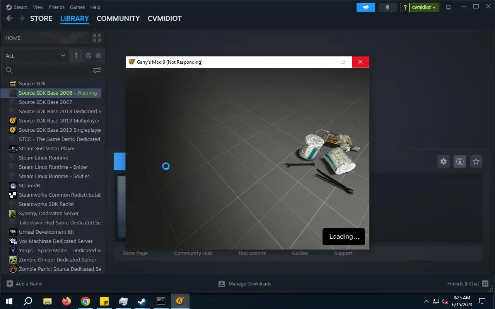Click Add a Game

pos(24,284)
